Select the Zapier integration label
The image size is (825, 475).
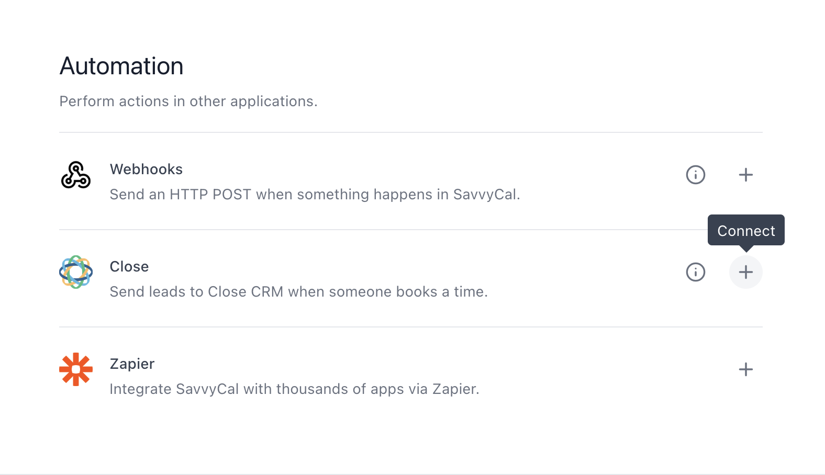[x=132, y=364]
